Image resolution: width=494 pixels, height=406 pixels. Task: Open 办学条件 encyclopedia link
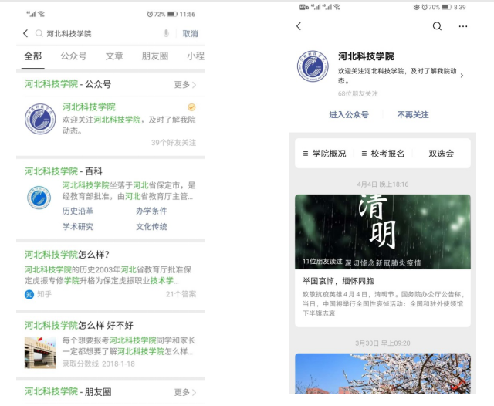point(151,211)
